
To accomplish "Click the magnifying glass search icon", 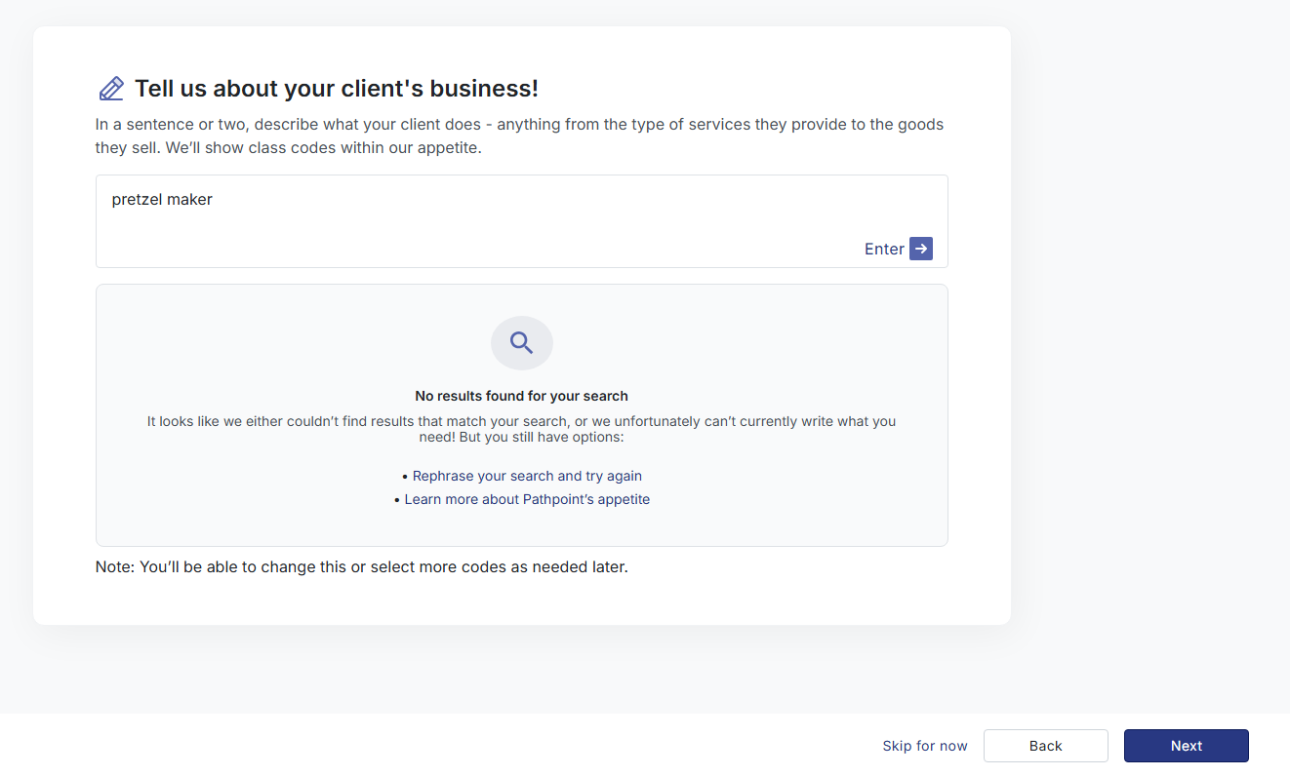I will pyautogui.click(x=521, y=343).
